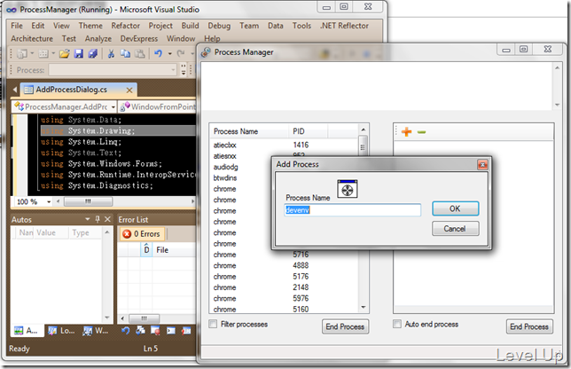Click the Cut scissors toolbar icon
This screenshot has height=369, width=571.
tap(111, 54)
